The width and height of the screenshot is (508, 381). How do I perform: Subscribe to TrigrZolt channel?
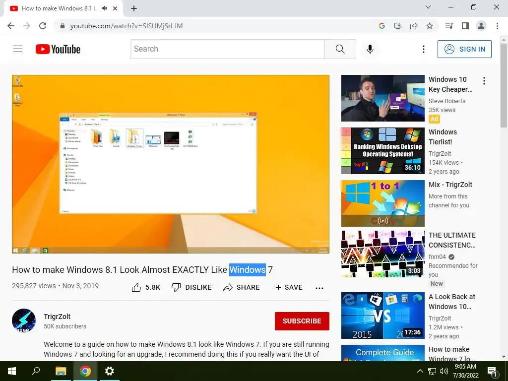pos(302,321)
